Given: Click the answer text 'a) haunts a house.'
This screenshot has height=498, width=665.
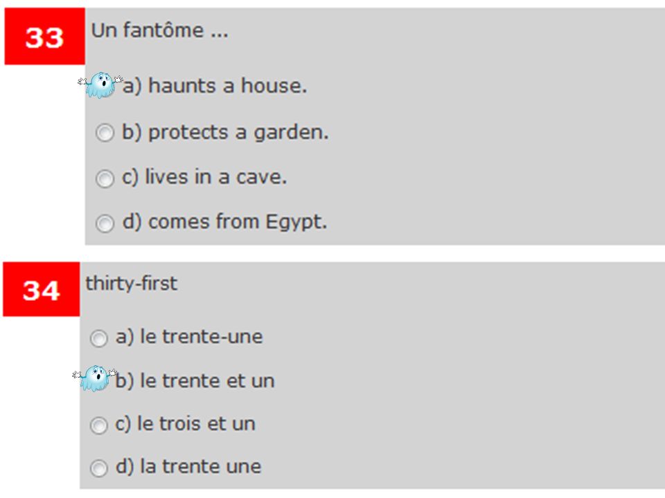Looking at the screenshot, I should 215,86.
